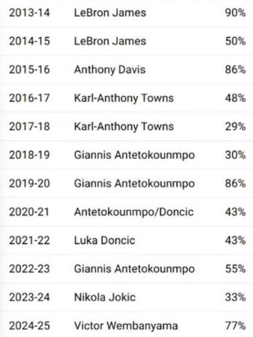Select the 2022-23 Giannis Antetokounmpo name
The height and width of the screenshot is (337, 253).
[x=134, y=269]
